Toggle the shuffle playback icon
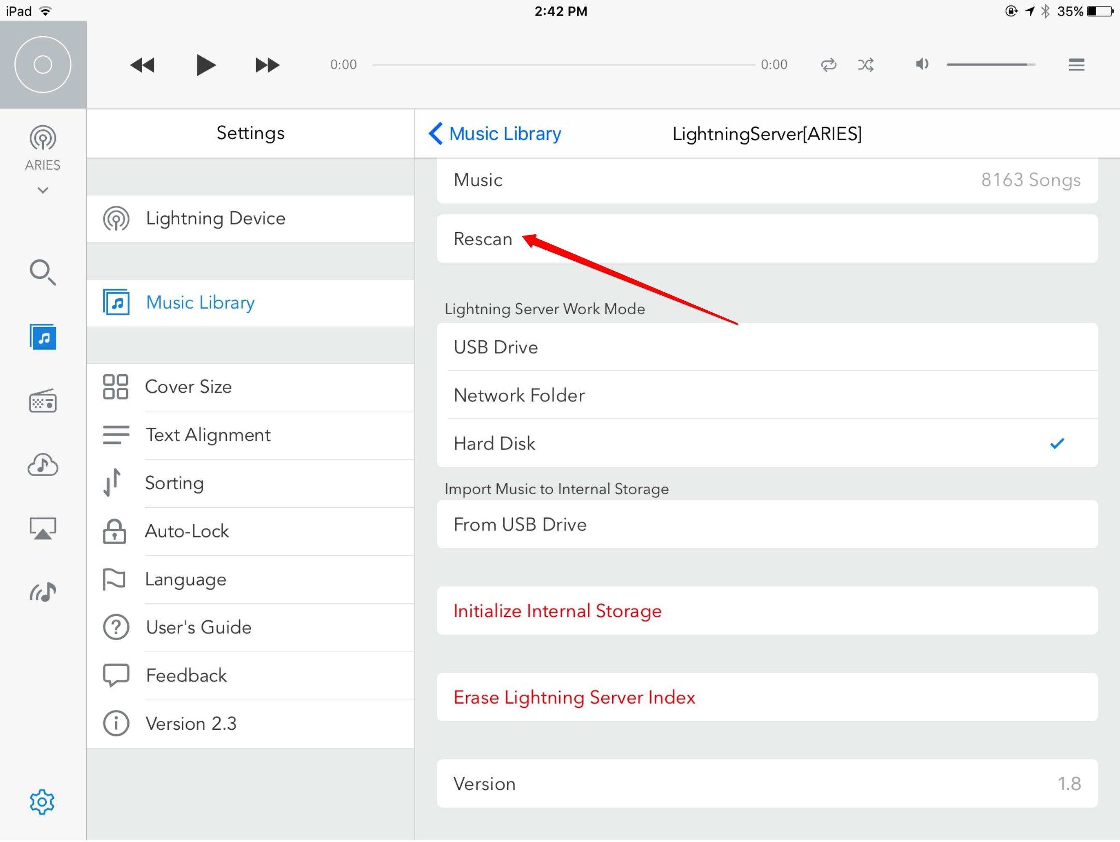 [866, 65]
